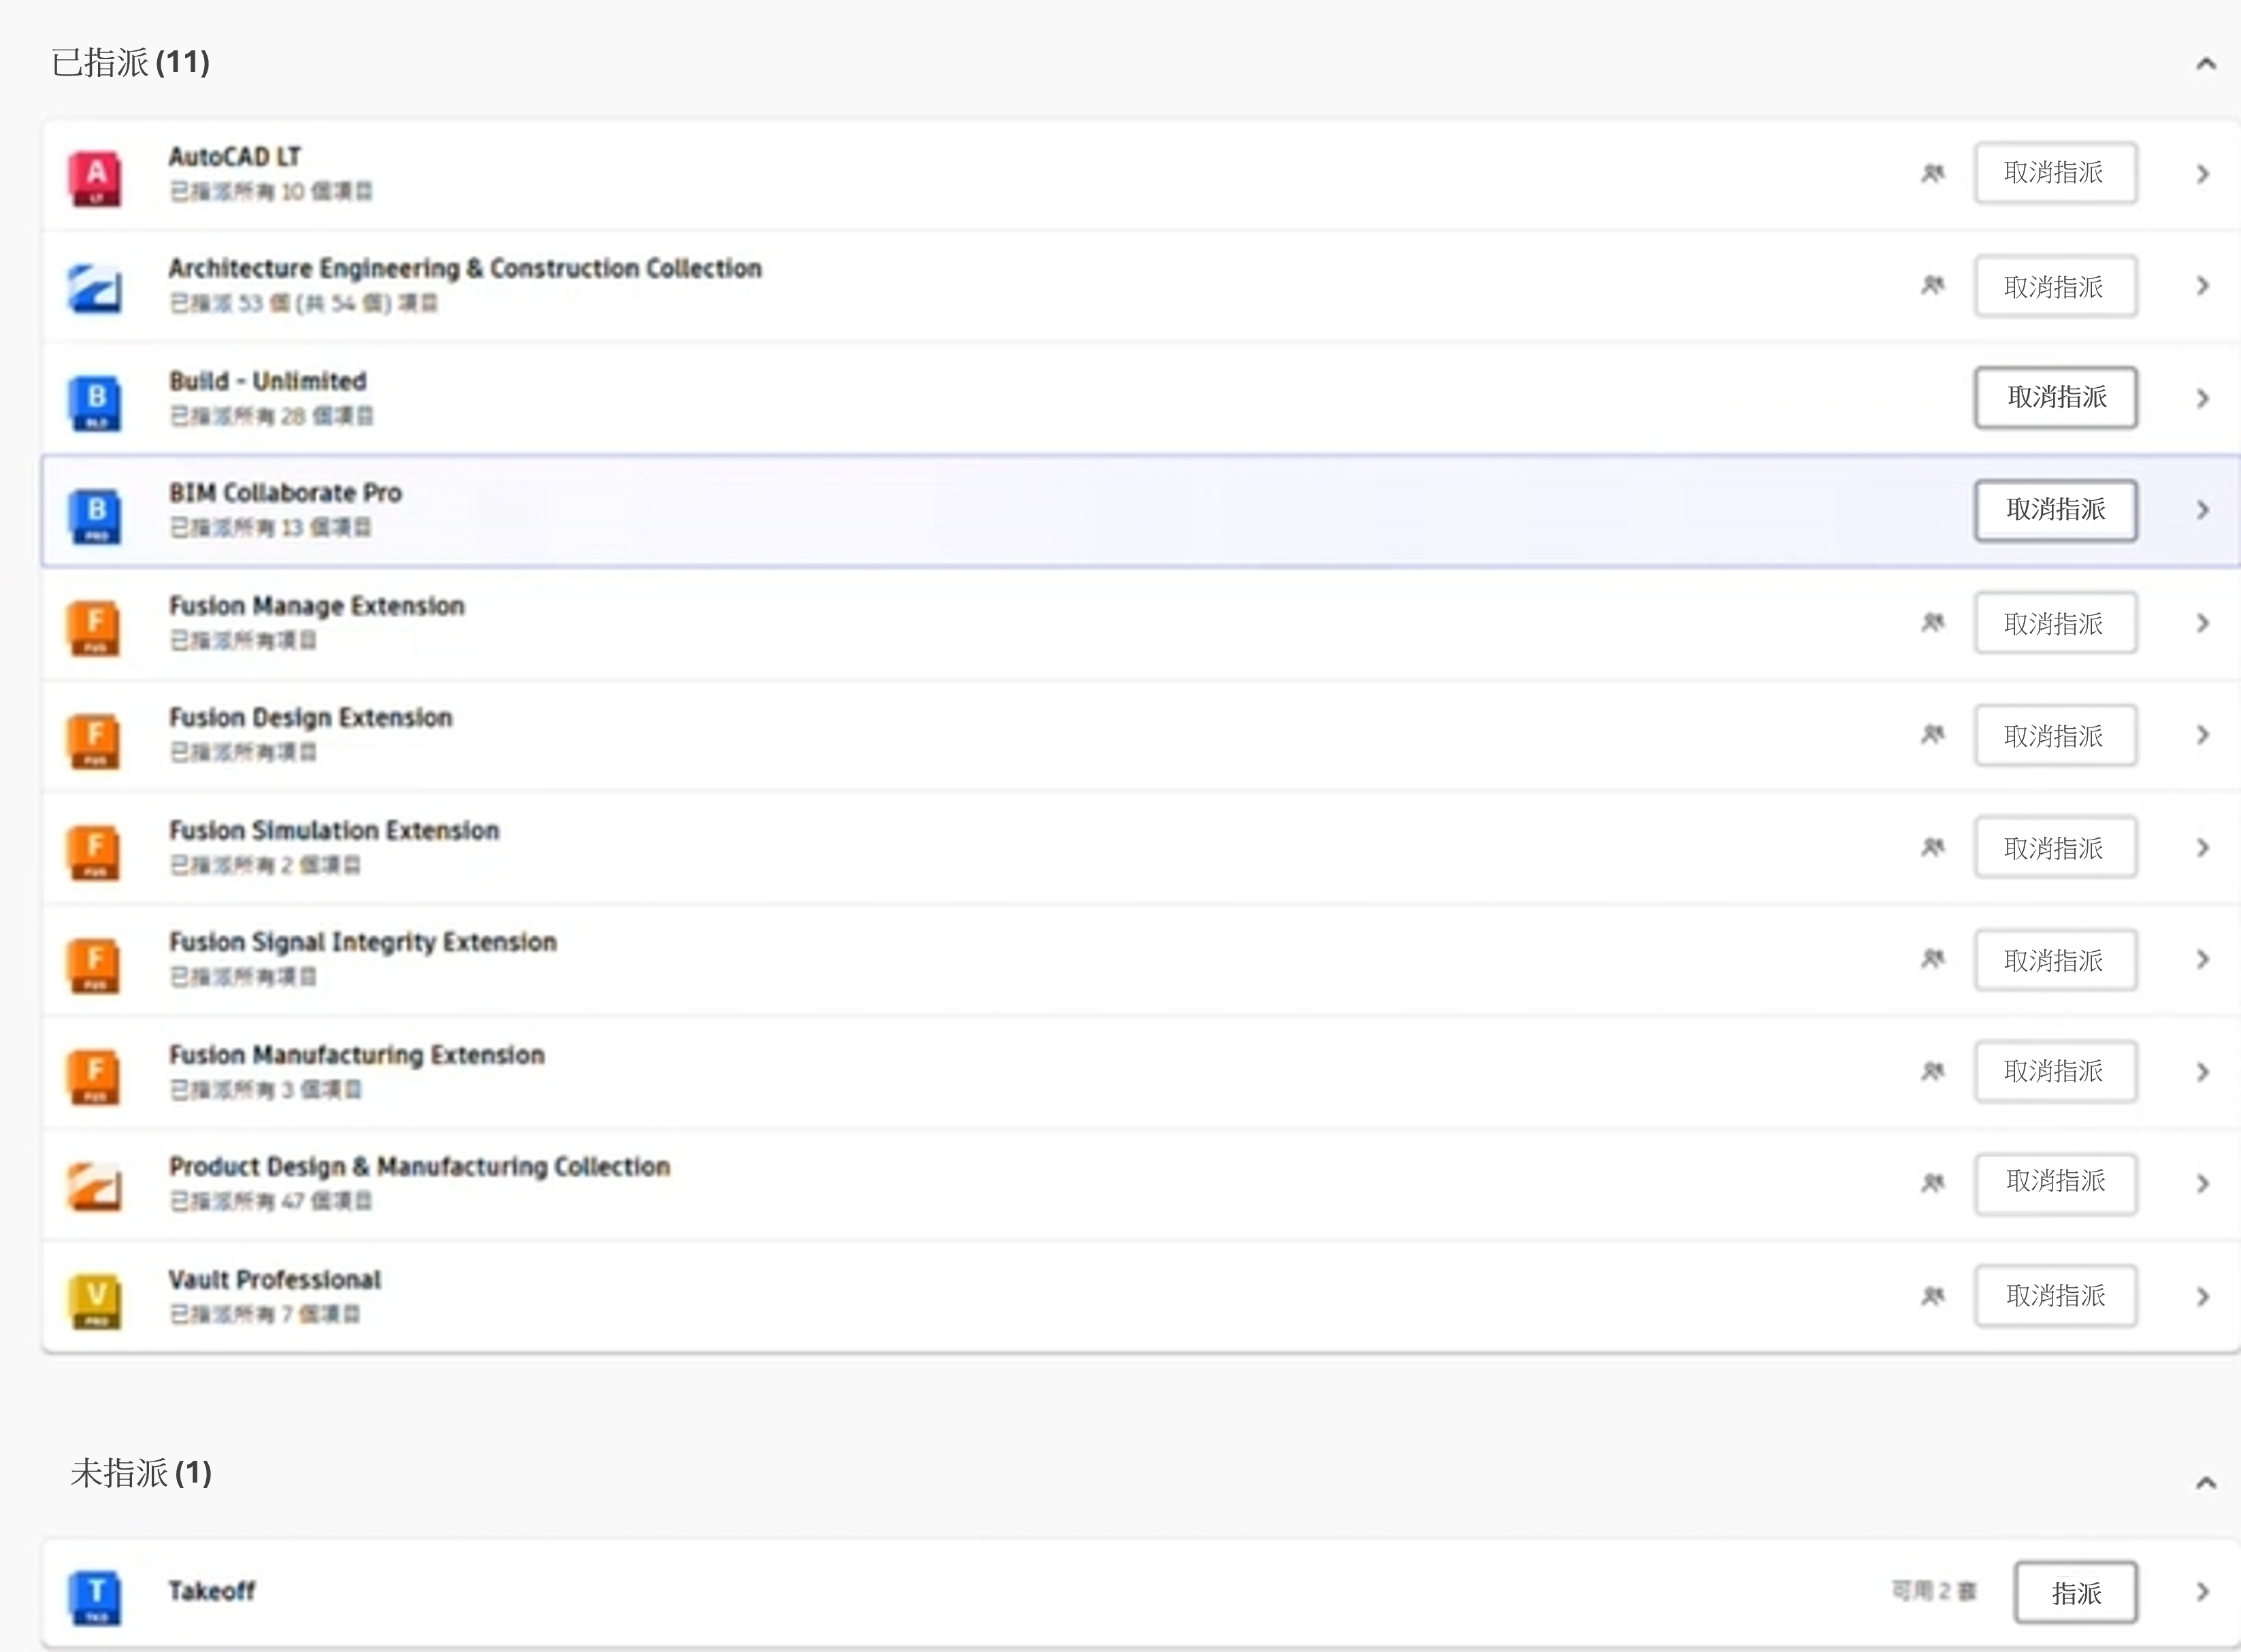This screenshot has height=1652, width=2241.
Task: Expand the Fusion Manufacturing Extension row chevron
Action: [x=2203, y=1072]
